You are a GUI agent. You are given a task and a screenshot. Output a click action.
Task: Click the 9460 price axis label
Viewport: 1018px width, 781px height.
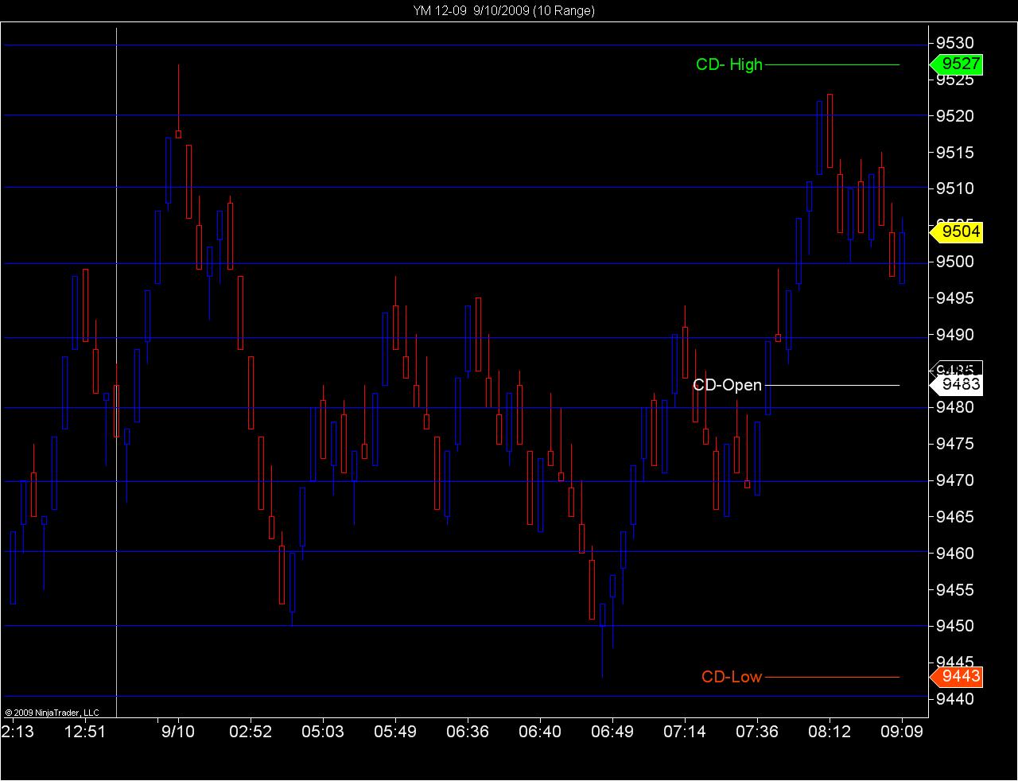pyautogui.click(x=954, y=553)
